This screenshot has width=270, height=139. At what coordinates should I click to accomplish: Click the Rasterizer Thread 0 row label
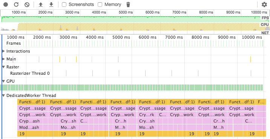30,74
